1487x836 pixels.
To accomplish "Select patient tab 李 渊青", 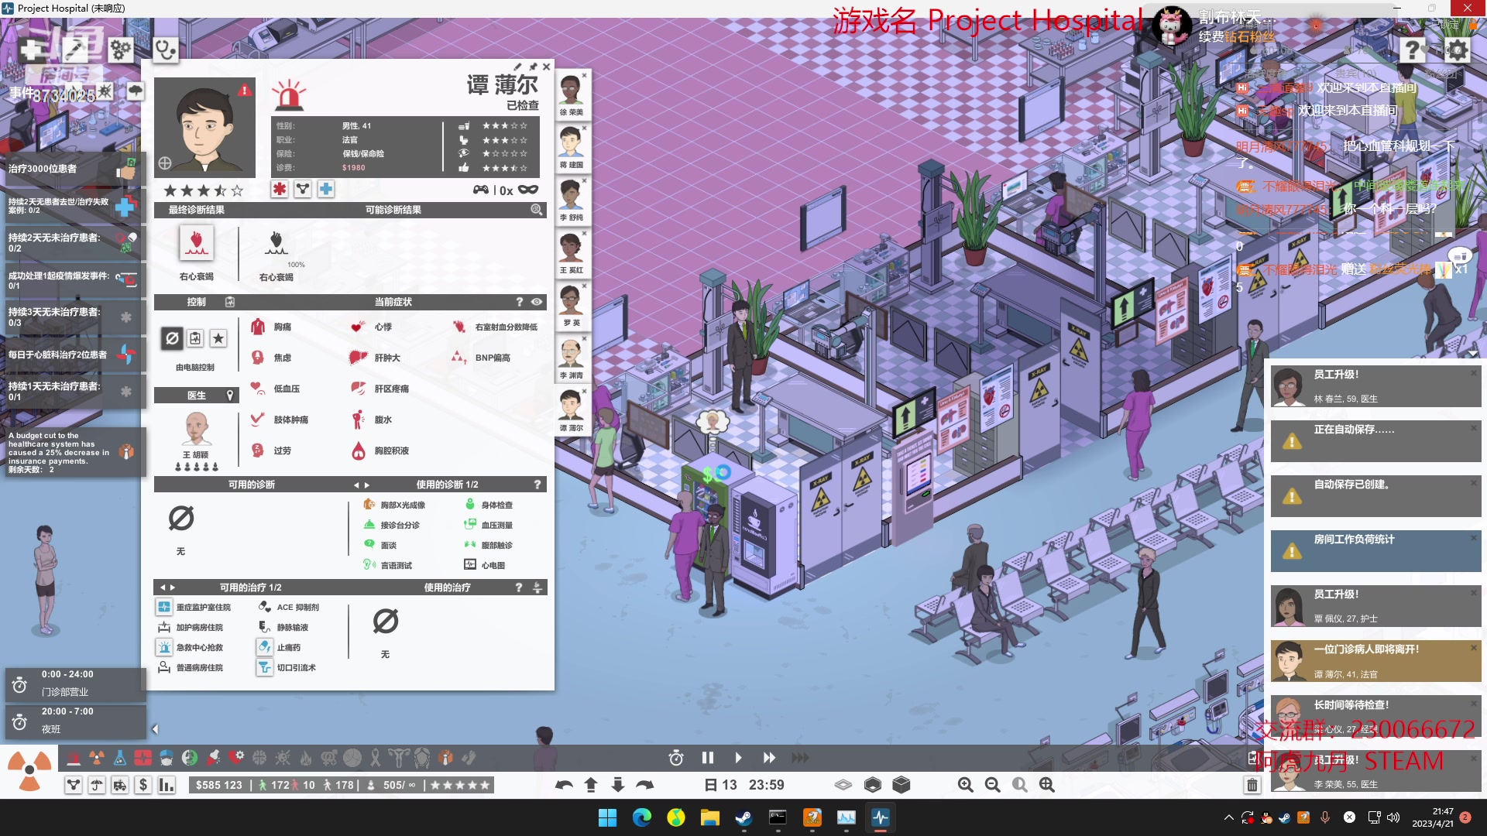I will click(x=572, y=358).
